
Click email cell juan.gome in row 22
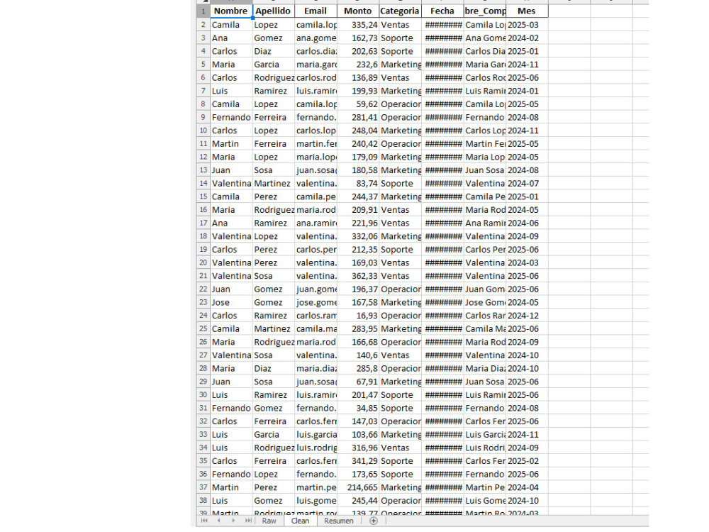[316, 289]
